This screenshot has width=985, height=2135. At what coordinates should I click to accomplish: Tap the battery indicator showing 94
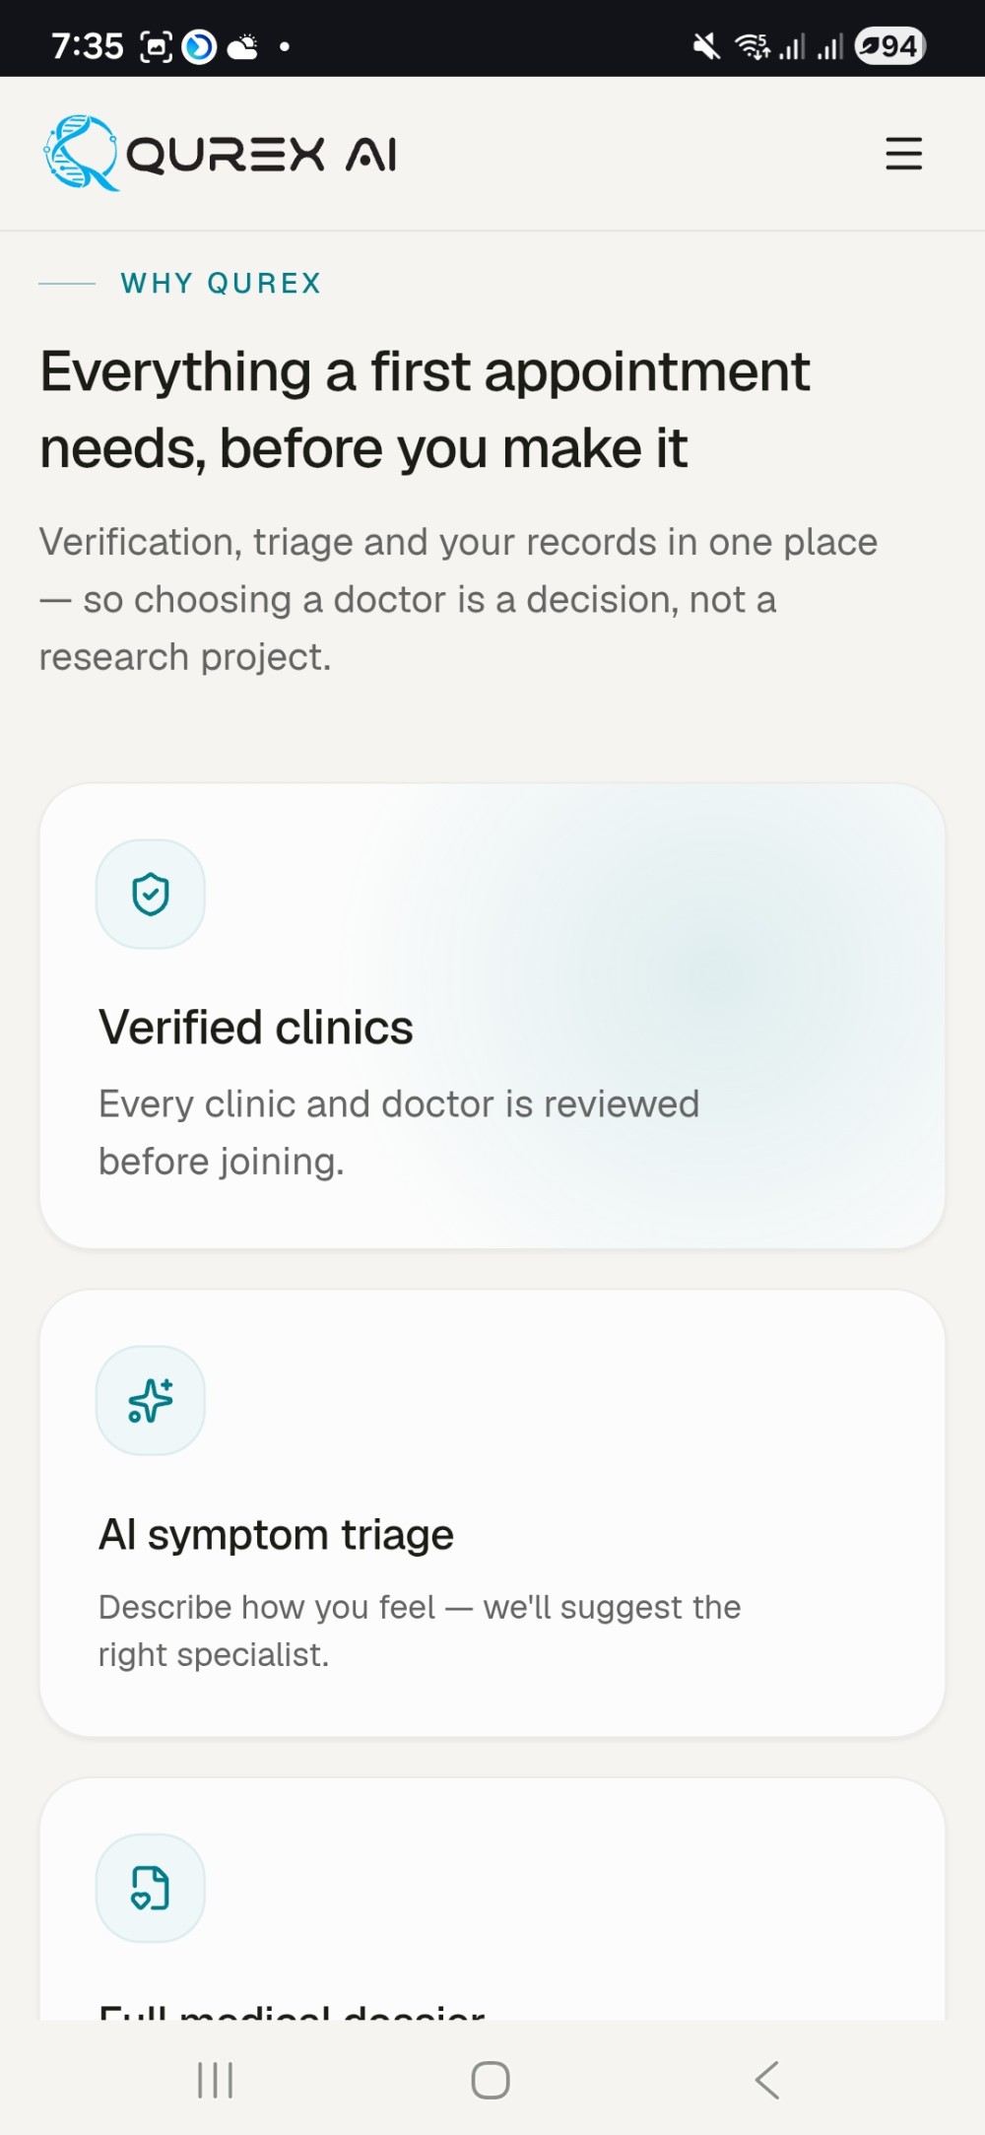click(890, 46)
